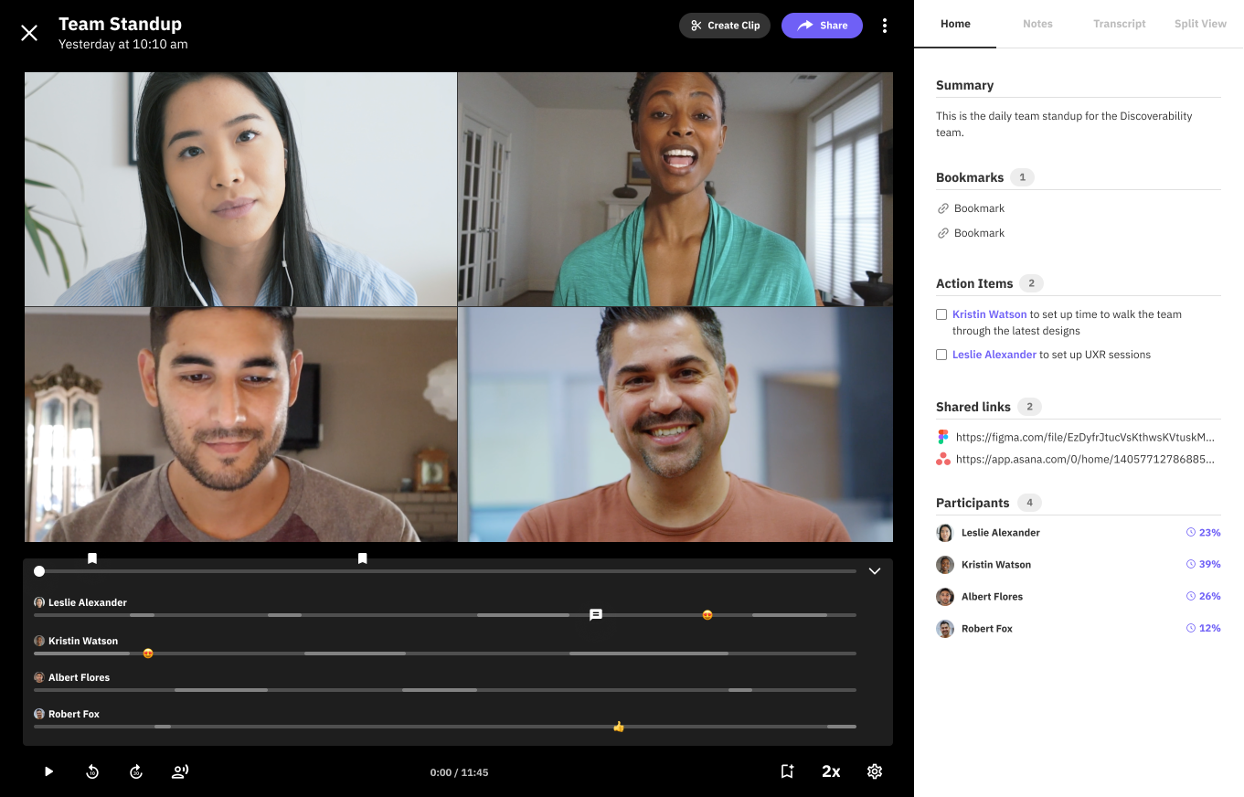Click Robert Fox's 12% talk time
Viewport: 1244px width, 797px height.
(1203, 629)
